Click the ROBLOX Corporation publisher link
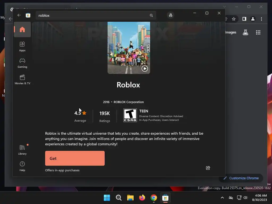The width and height of the screenshot is (272, 204). 129,102
